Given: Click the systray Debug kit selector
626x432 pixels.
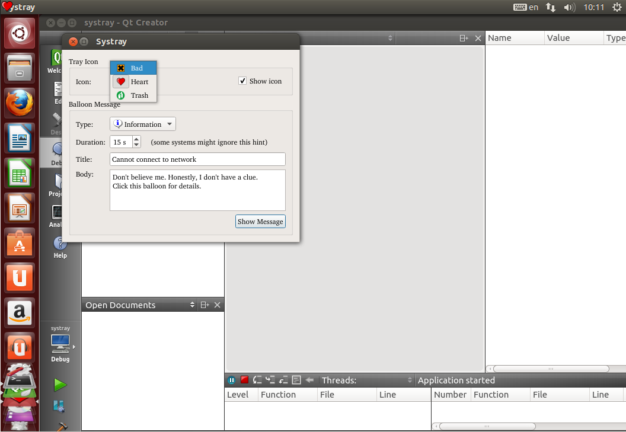Looking at the screenshot, I should click(60, 344).
